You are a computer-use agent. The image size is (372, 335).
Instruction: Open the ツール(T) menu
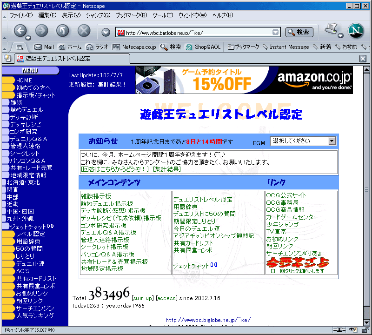[162, 15]
